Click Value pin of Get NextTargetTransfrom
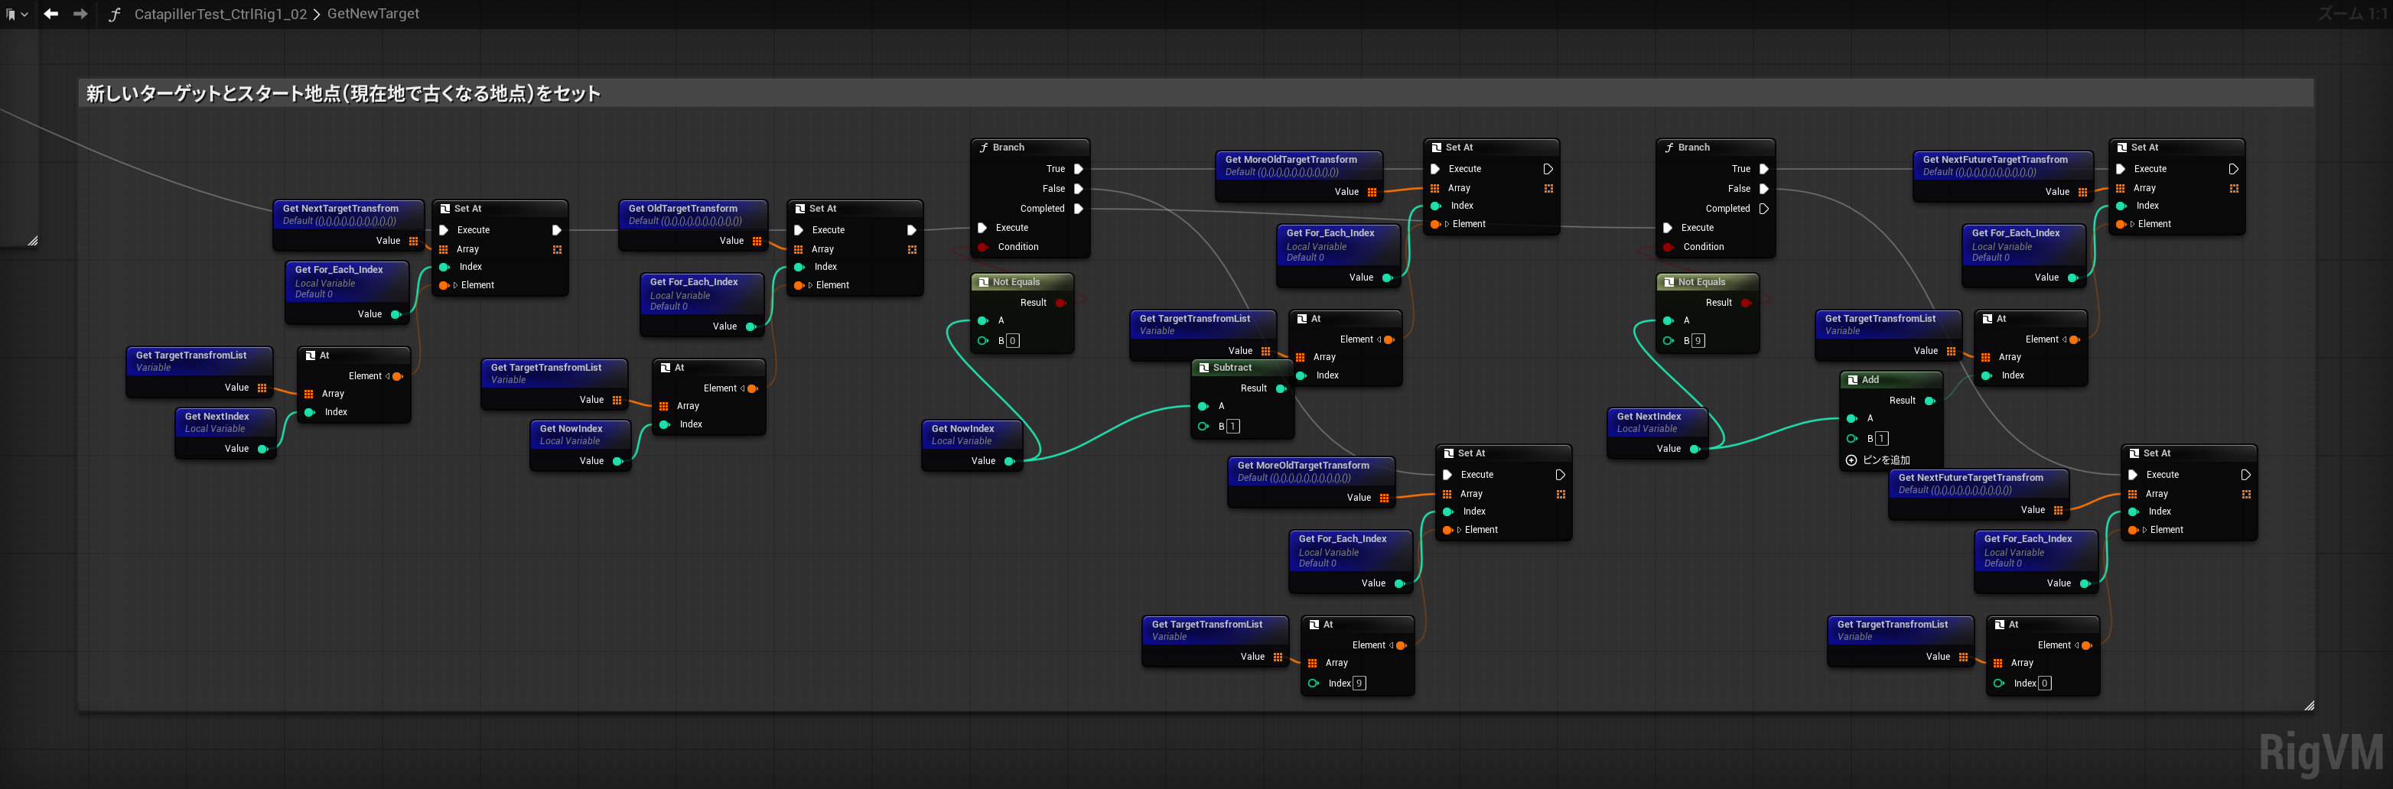This screenshot has width=2393, height=789. pos(413,242)
